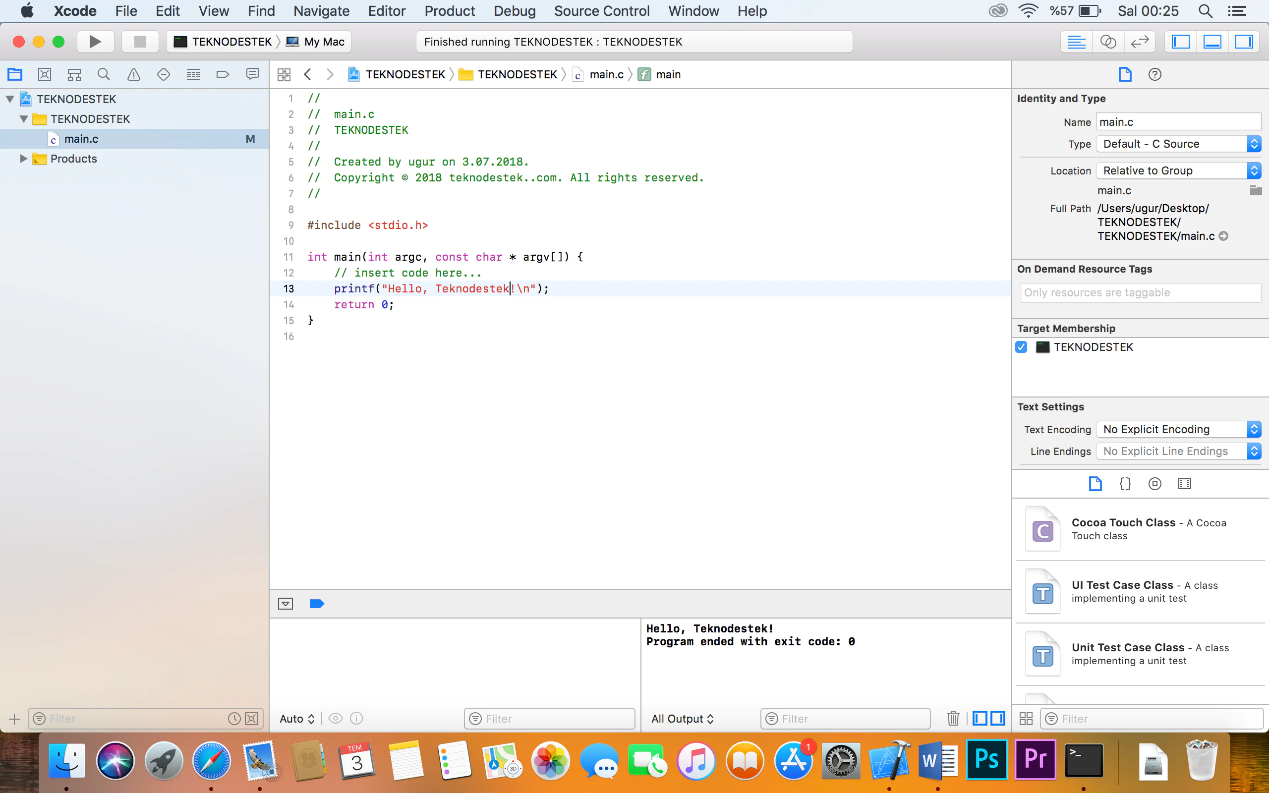Open the Text Encoding dropdown

coord(1178,430)
